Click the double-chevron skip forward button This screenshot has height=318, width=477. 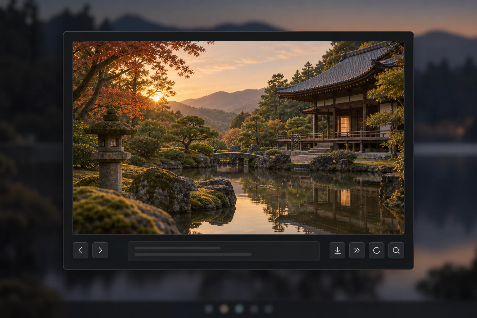tap(357, 250)
